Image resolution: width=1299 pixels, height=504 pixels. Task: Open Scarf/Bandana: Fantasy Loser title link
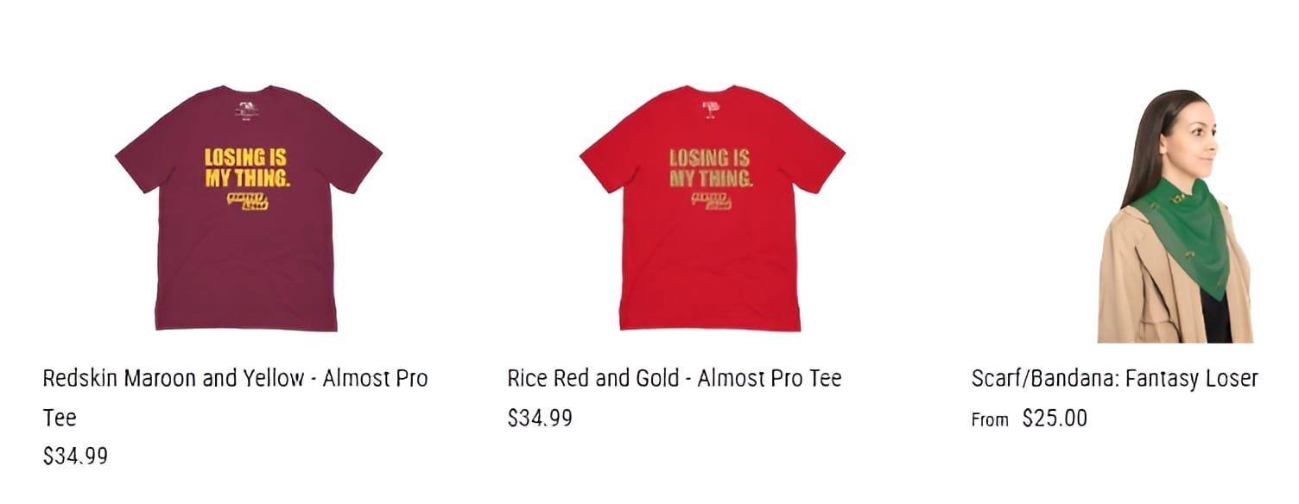click(x=1114, y=378)
